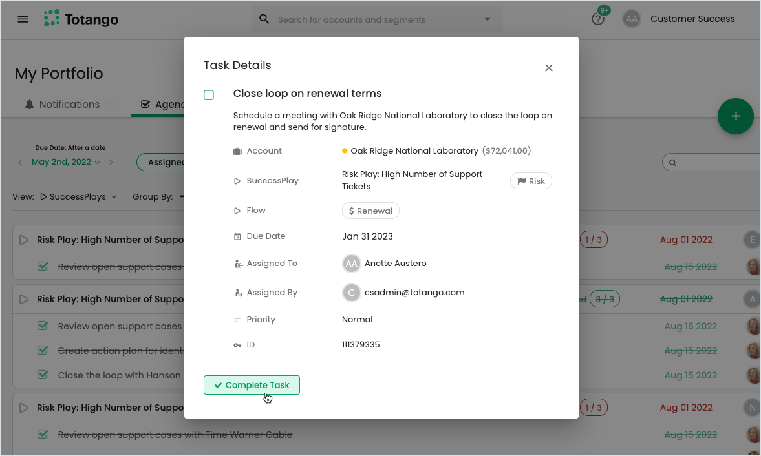Toggle the checkbox for Close the loop with Hanson
761x456 pixels.
(43, 375)
